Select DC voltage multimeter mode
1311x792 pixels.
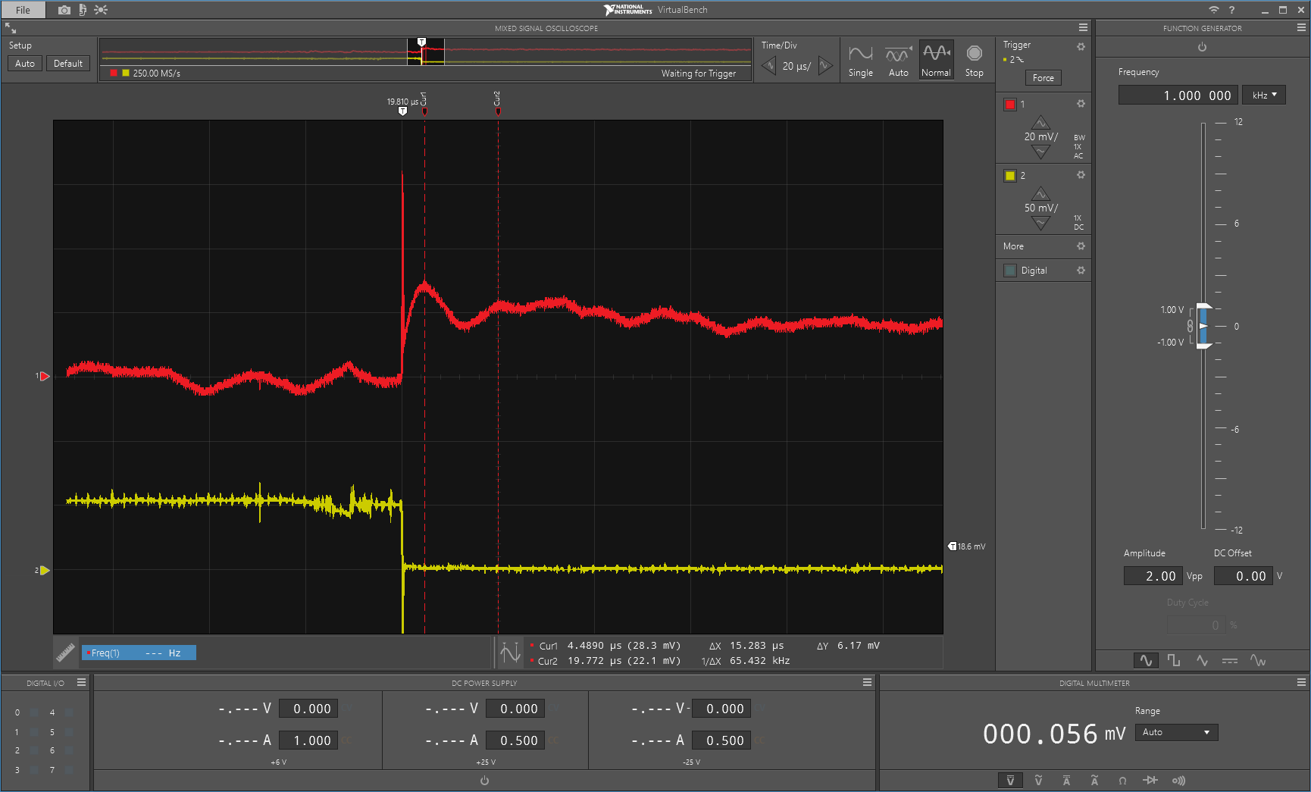(1010, 780)
